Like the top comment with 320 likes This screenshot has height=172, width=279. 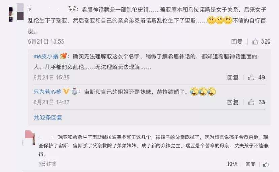255,41
